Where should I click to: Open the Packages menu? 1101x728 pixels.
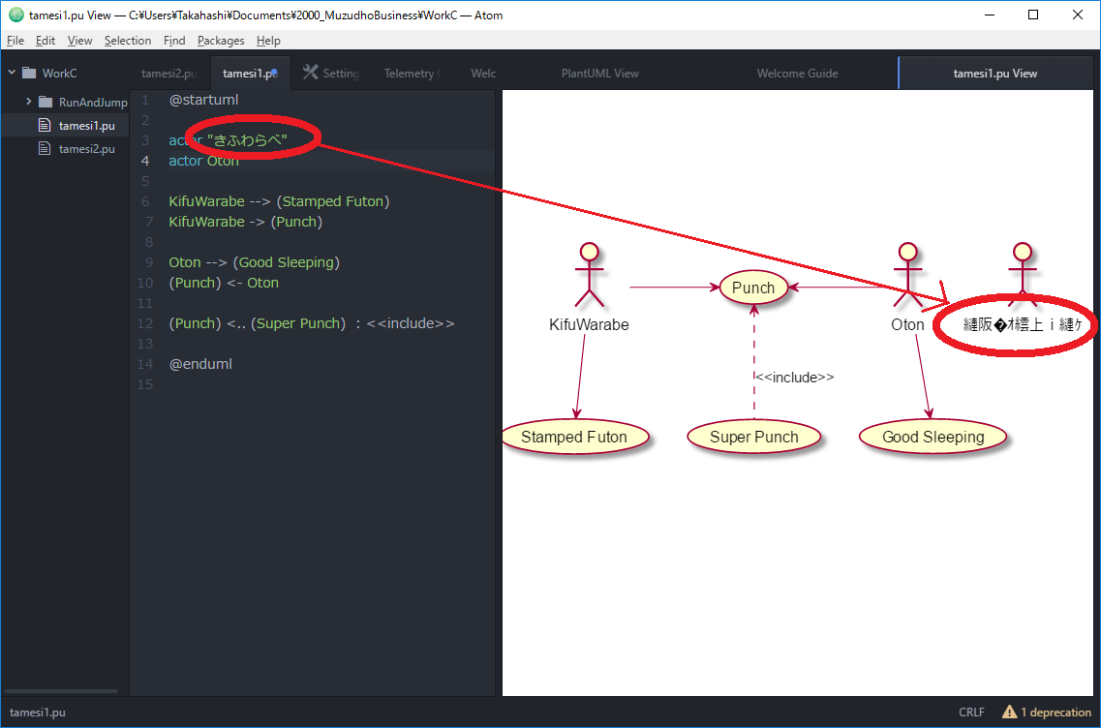[x=221, y=41]
